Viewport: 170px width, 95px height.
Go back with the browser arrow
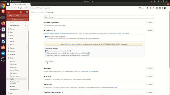point(8,8)
